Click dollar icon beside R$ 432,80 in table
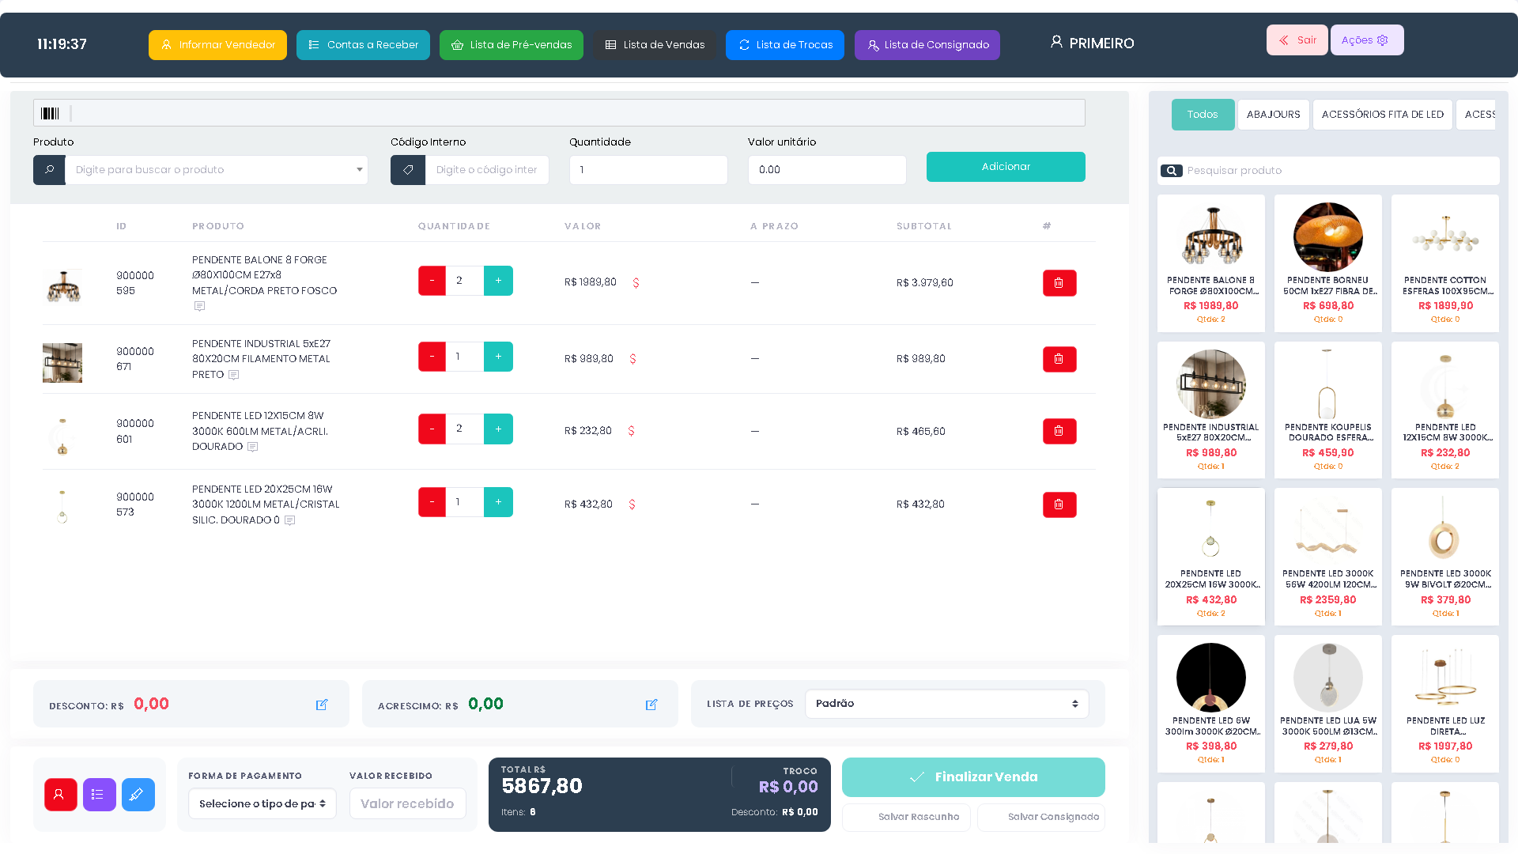Viewport: 1518px width, 854px height. pyautogui.click(x=632, y=504)
